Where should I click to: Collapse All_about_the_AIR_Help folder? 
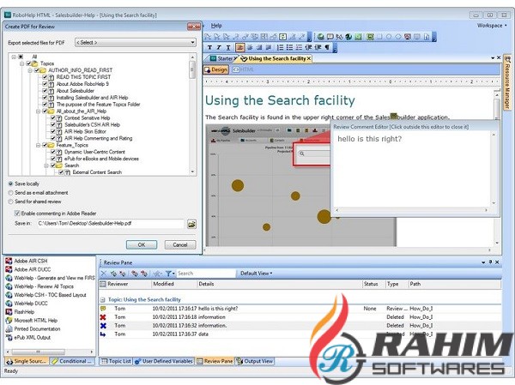38,111
